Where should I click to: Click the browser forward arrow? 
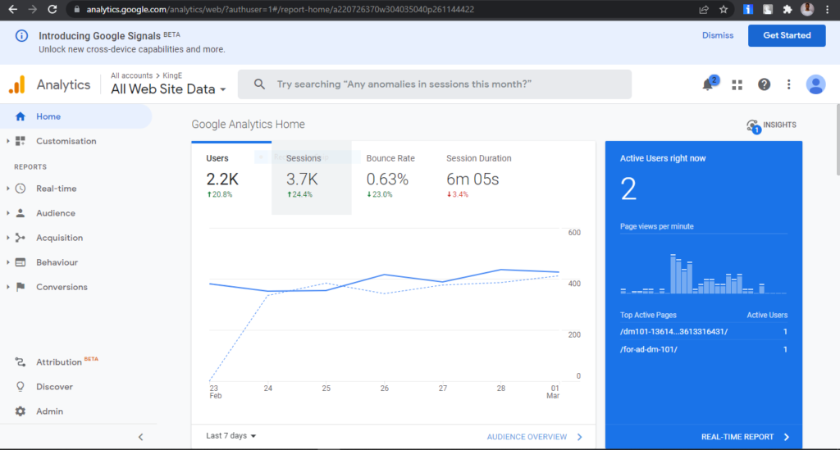32,9
